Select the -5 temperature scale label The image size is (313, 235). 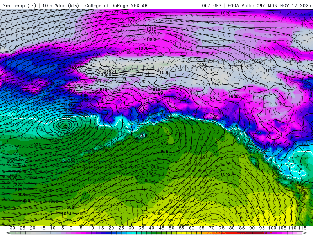(61, 228)
